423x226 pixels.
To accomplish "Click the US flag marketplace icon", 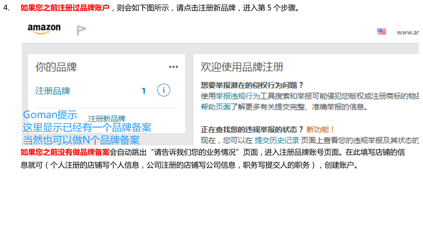I will (x=381, y=32).
